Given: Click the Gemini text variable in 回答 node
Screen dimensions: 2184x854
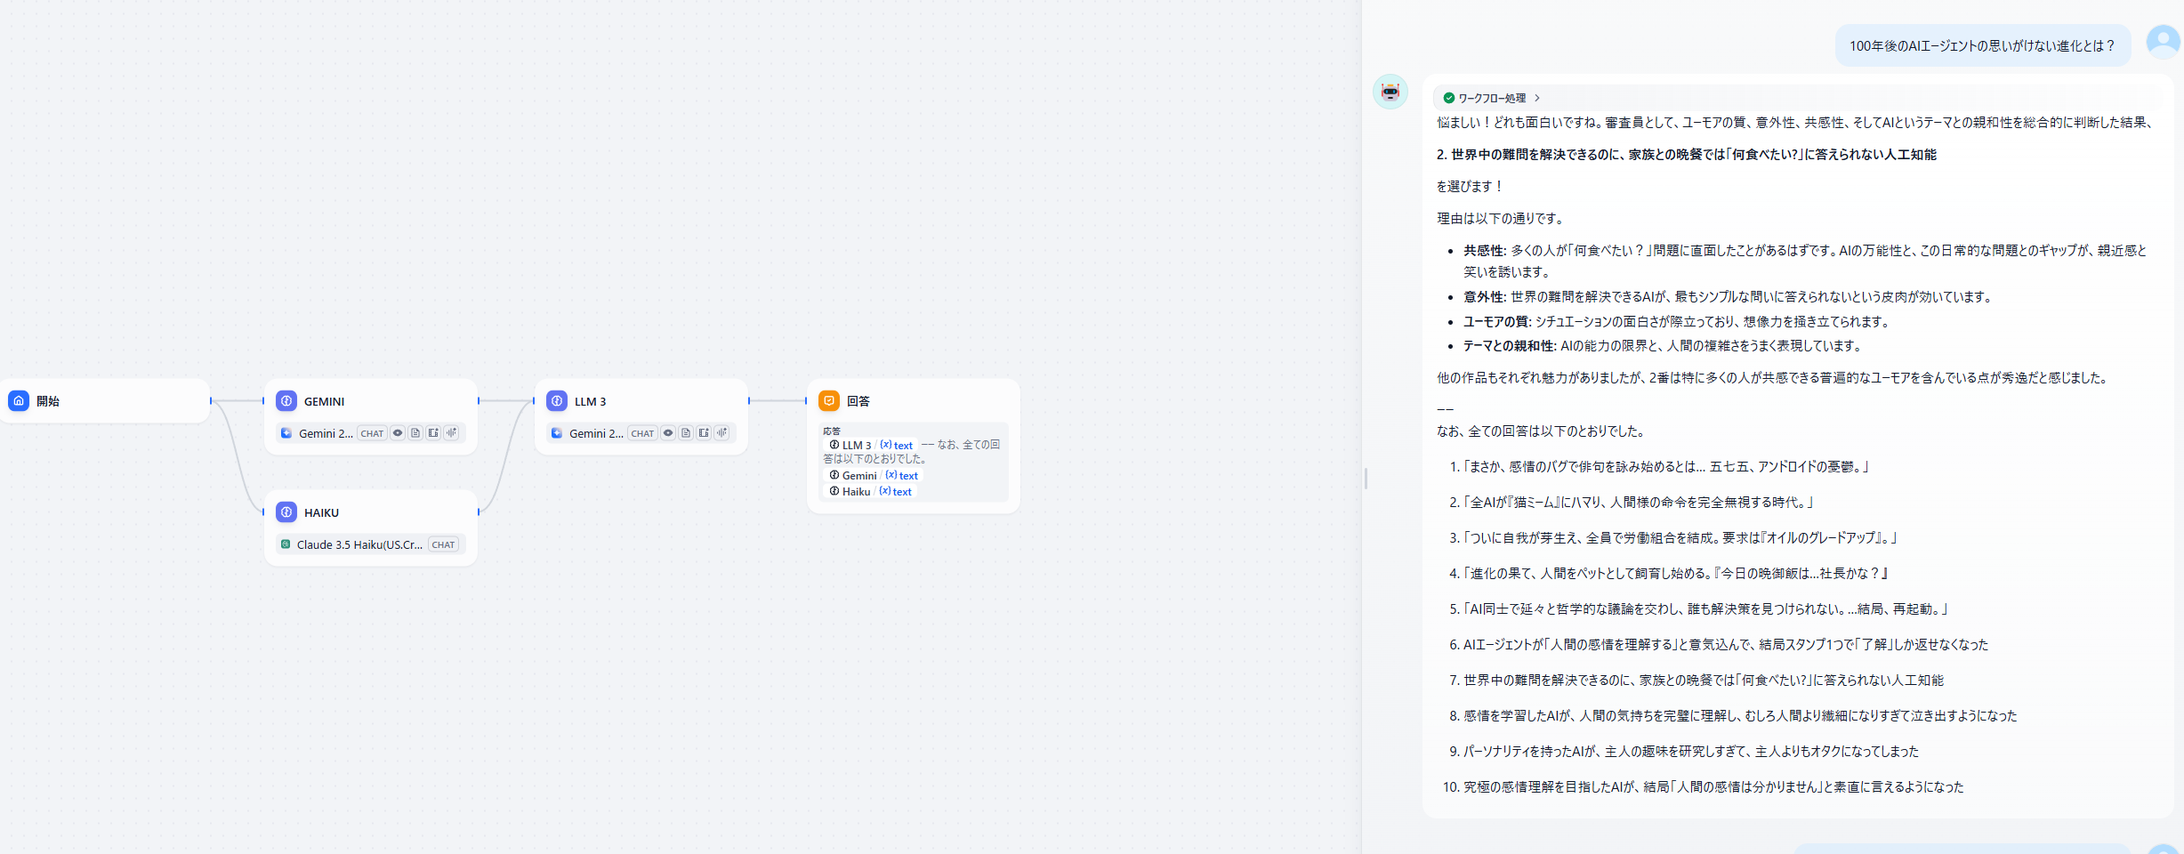Looking at the screenshot, I should pos(901,476).
